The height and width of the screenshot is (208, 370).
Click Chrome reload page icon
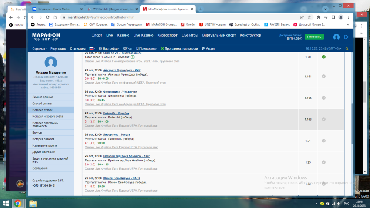coord(47,17)
